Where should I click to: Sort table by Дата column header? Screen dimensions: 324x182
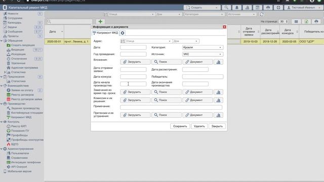pos(54,31)
